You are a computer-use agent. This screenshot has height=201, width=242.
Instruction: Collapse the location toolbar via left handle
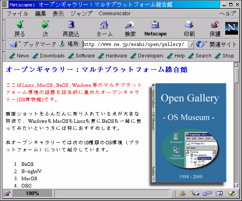click(x=4, y=44)
